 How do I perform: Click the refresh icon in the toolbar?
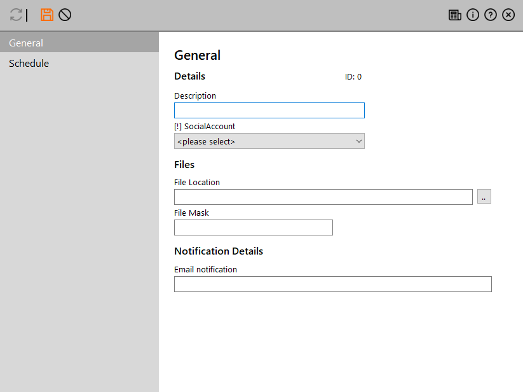[x=16, y=15]
